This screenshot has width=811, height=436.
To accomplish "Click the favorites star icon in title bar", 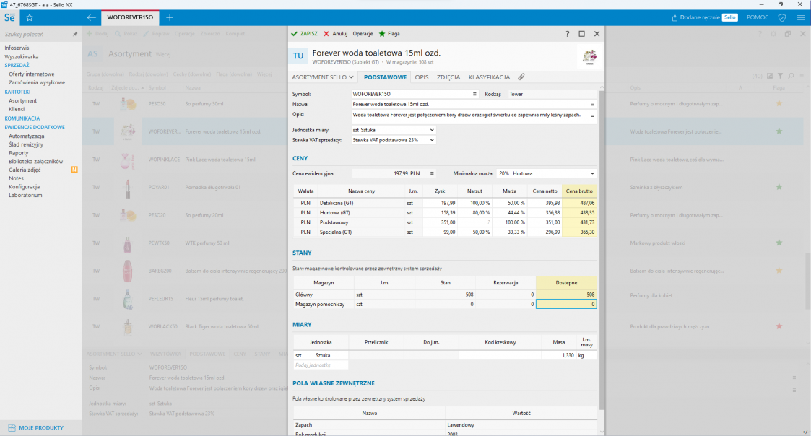I will coord(30,17).
